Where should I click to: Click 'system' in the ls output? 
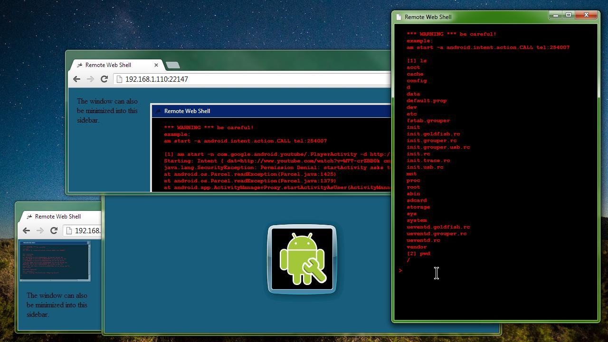pyautogui.click(x=417, y=220)
